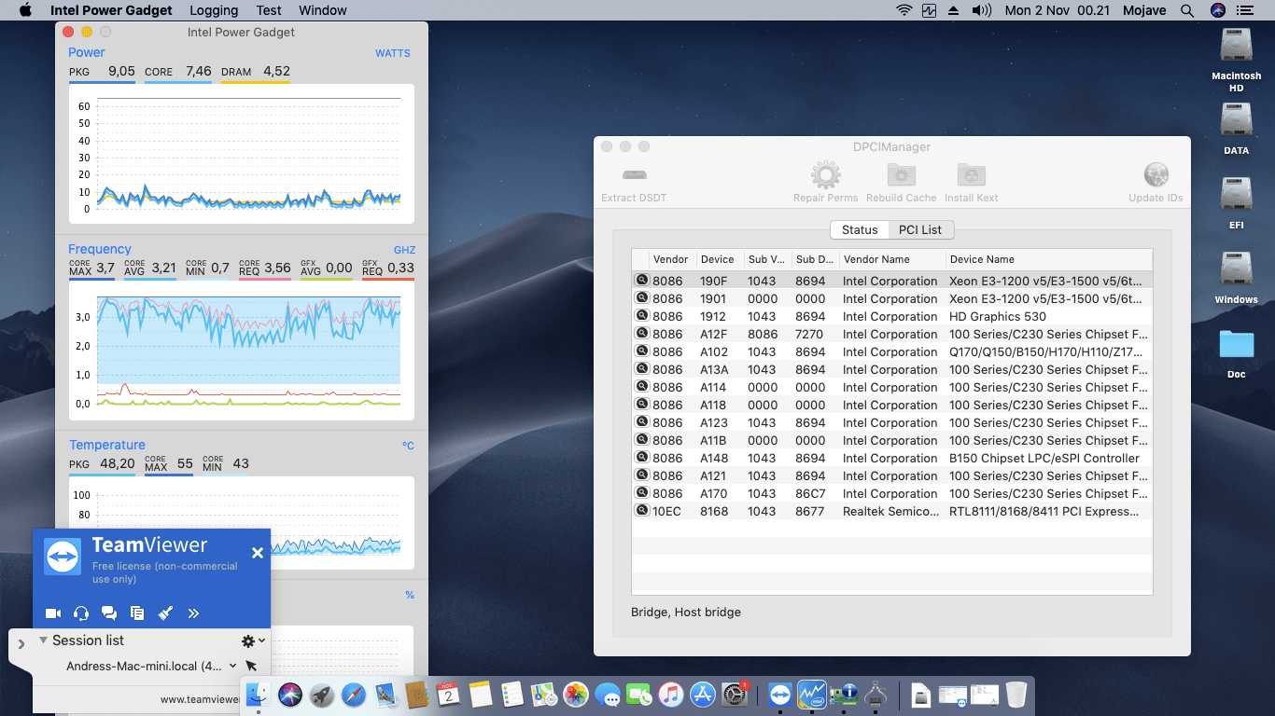1275x716 pixels.
Task: Open TeamViewer file transfer icon
Action: pos(137,613)
